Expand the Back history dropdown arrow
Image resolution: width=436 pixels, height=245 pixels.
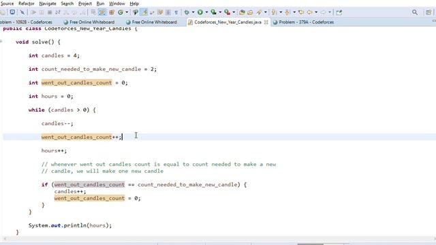click(316, 12)
